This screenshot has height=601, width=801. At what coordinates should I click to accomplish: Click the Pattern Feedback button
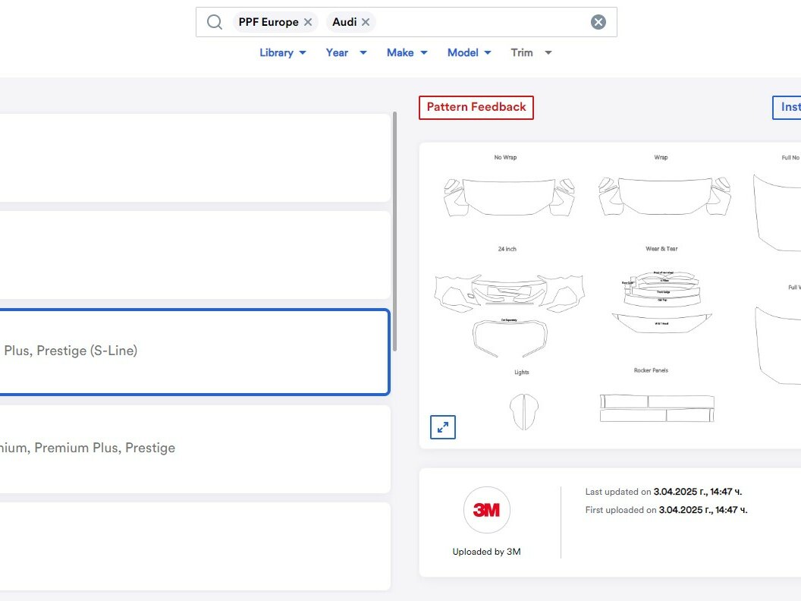(476, 107)
